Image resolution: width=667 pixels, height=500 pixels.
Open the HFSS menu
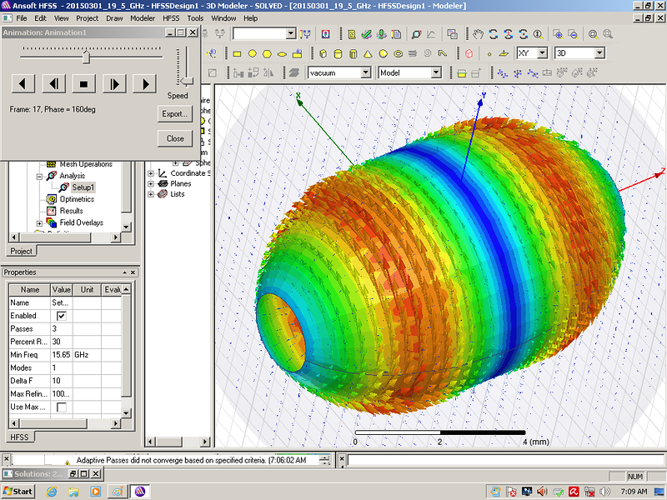[x=170, y=17]
